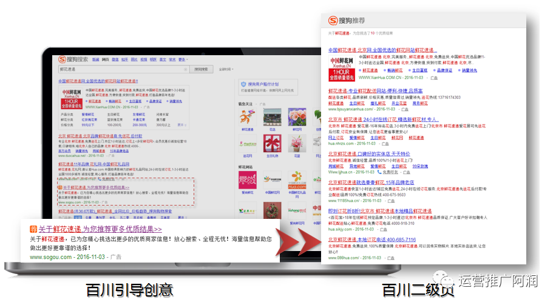Open the result 北京鲜花速递 口碑好的实体店
Screen dimensions: 556x305
pyautogui.click(x=369, y=154)
